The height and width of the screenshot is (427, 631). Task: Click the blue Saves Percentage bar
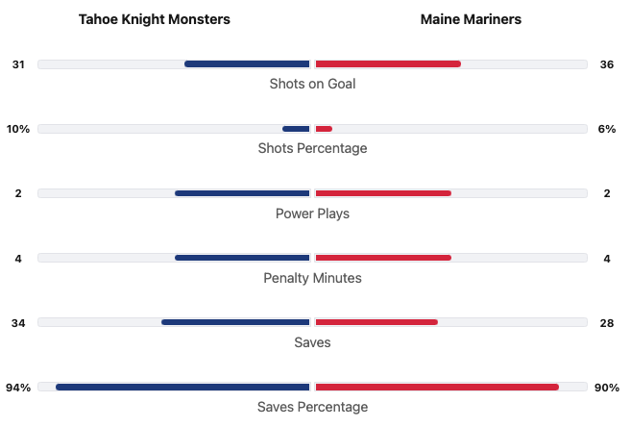(182, 387)
